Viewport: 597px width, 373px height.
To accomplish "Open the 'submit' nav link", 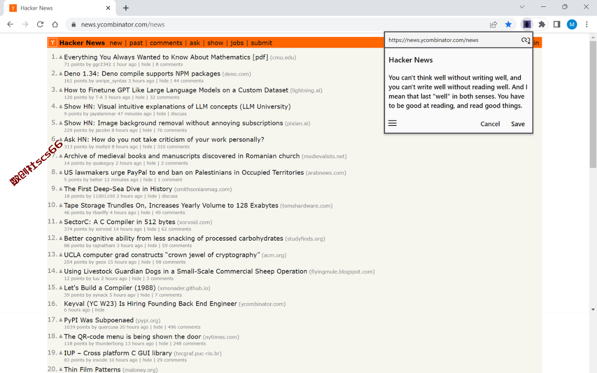I will tap(262, 43).
